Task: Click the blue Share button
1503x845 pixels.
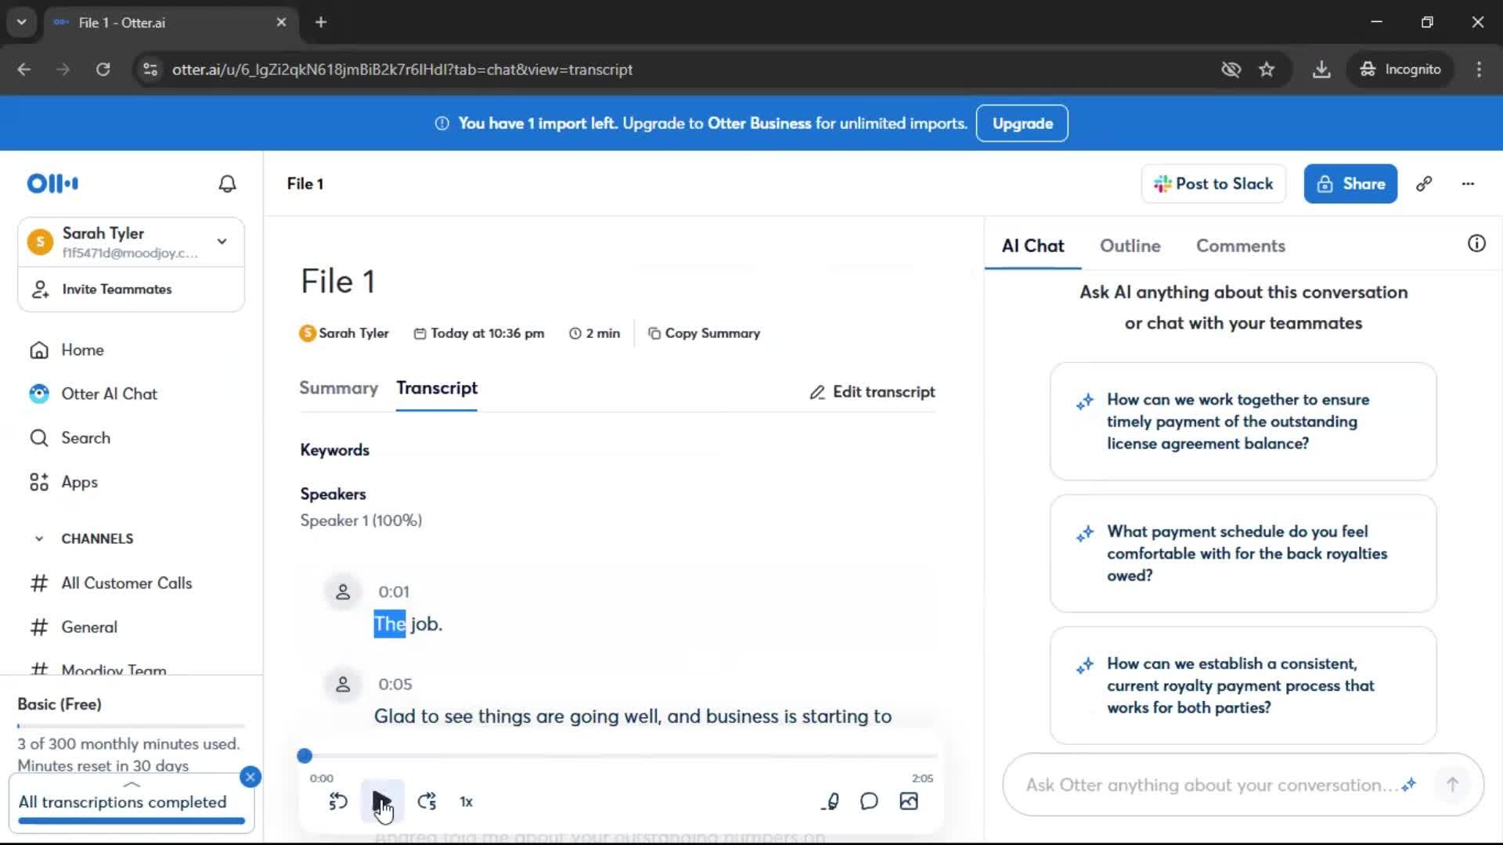Action: [x=1350, y=184]
